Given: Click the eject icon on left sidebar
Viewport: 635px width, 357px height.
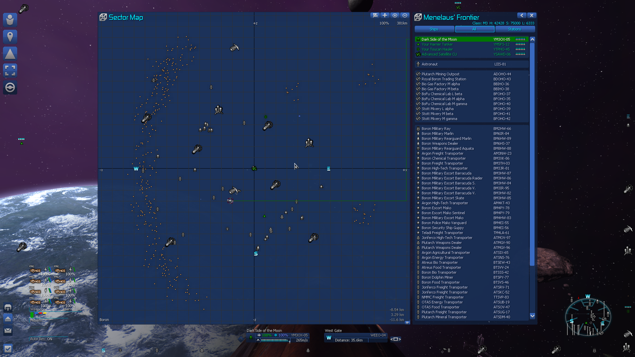Looking at the screenshot, I should (8, 319).
